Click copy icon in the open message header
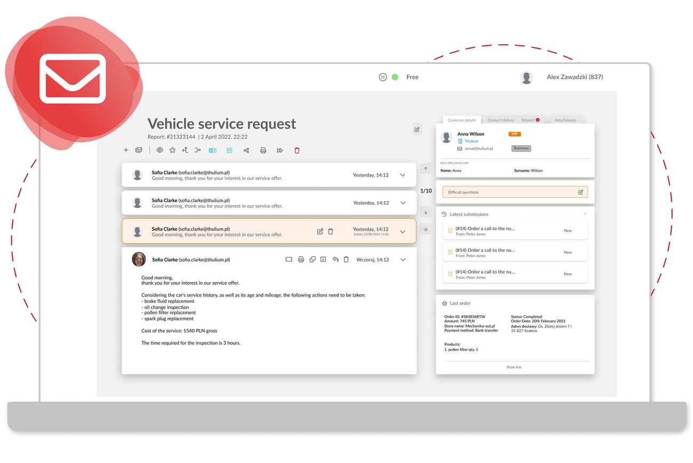This screenshot has height=463, width=693. point(312,259)
